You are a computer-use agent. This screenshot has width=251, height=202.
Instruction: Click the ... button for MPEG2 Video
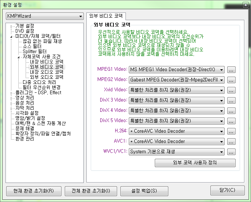point(231,80)
